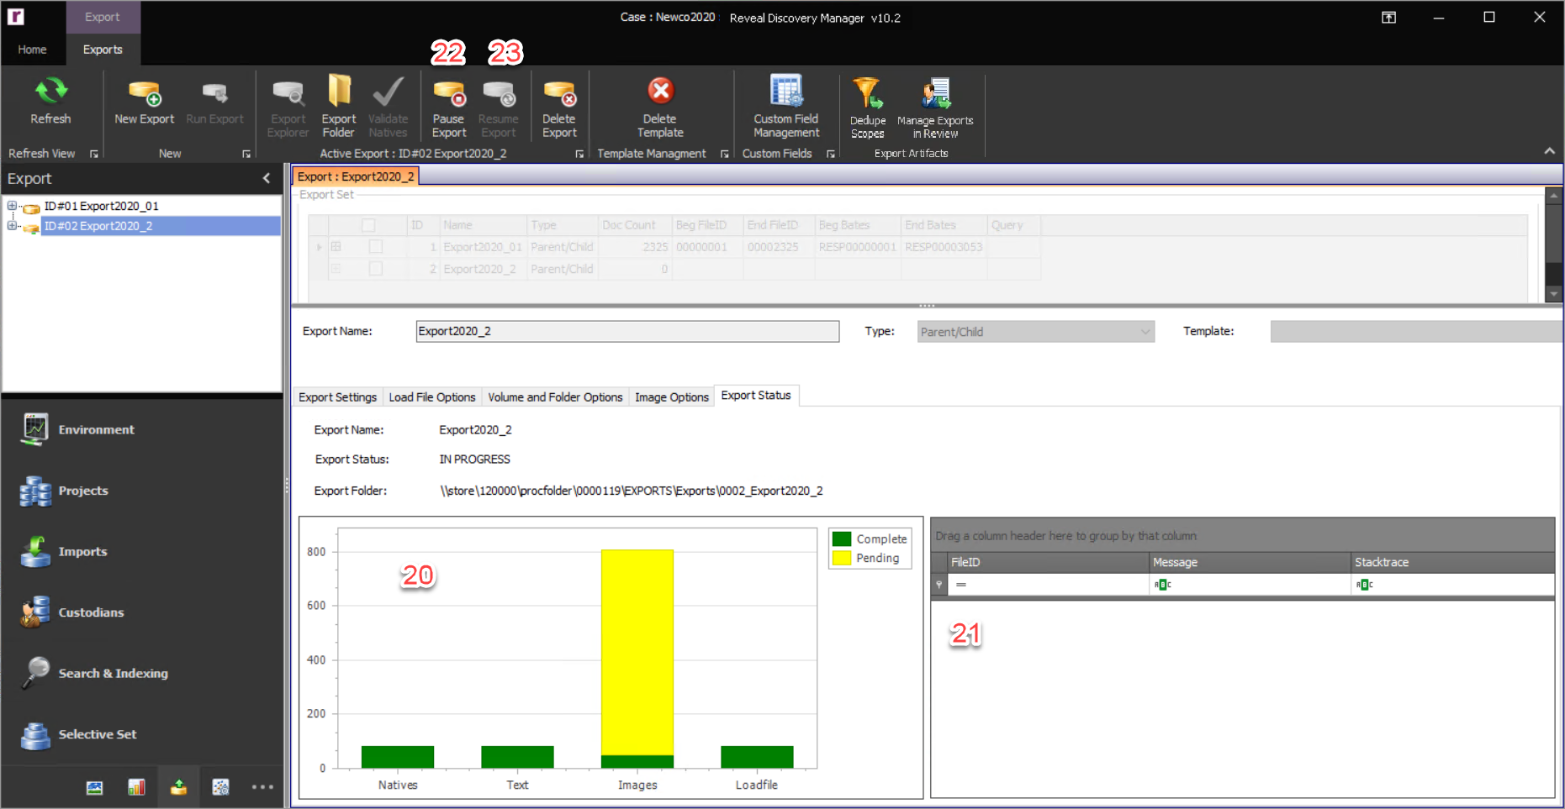Screen dimensions: 1565x809
Task: Open the Image Options tab
Action: point(672,397)
